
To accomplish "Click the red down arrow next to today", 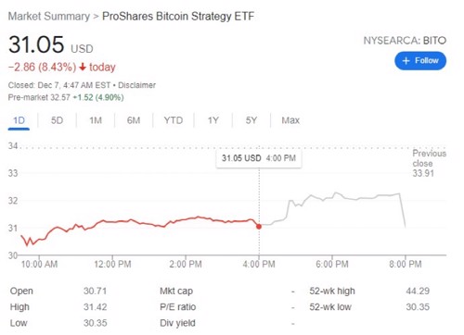I will click(x=83, y=67).
